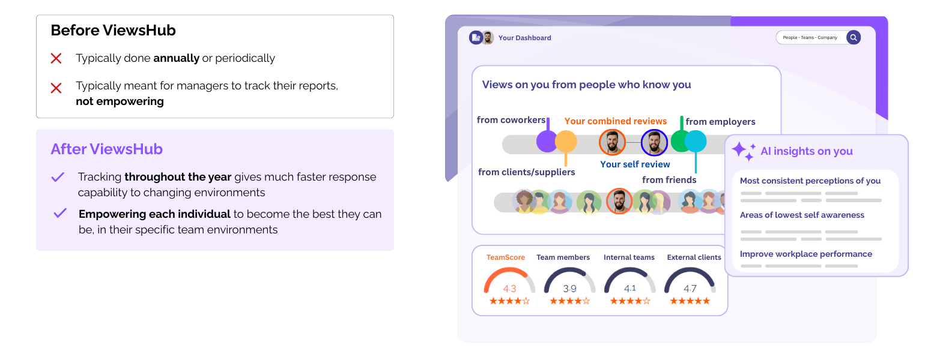Click the AI insights sparkle icon
The image size is (931, 360).
[x=743, y=151]
